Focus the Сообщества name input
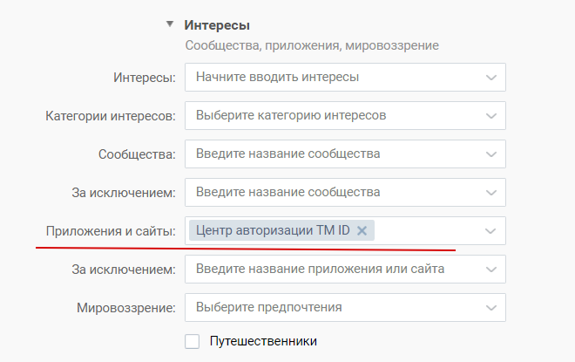 331,154
